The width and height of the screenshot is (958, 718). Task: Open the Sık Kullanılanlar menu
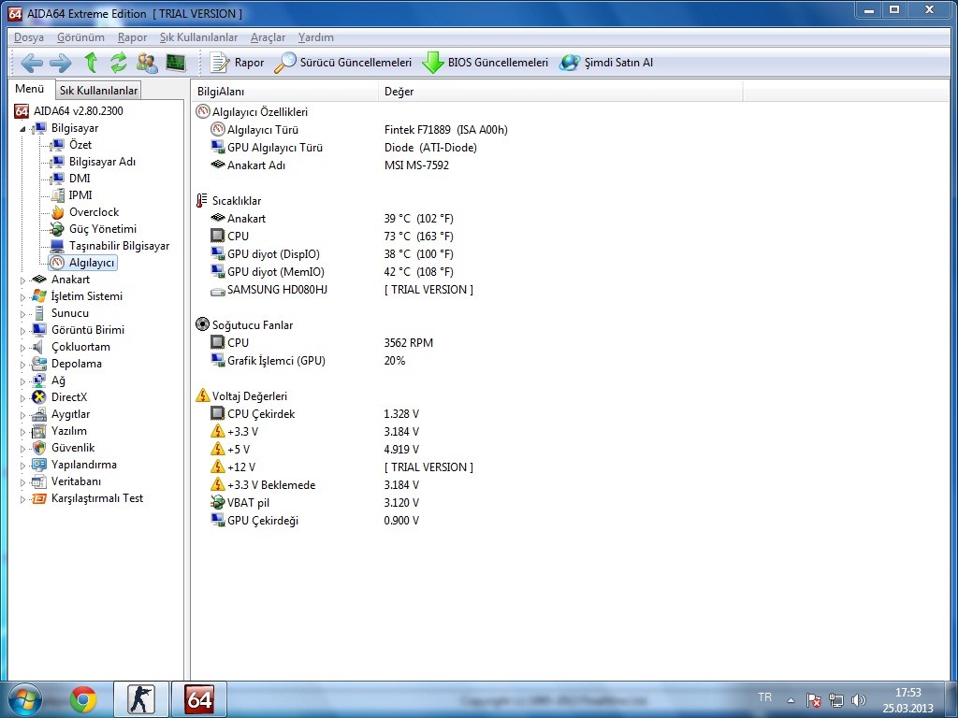[198, 37]
